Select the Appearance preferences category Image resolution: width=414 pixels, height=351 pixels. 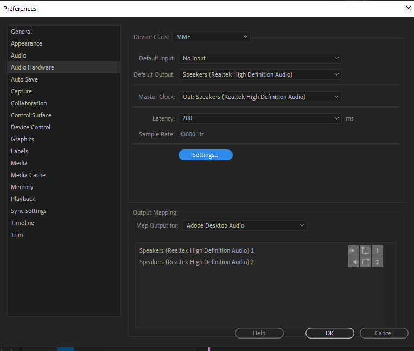click(64, 43)
